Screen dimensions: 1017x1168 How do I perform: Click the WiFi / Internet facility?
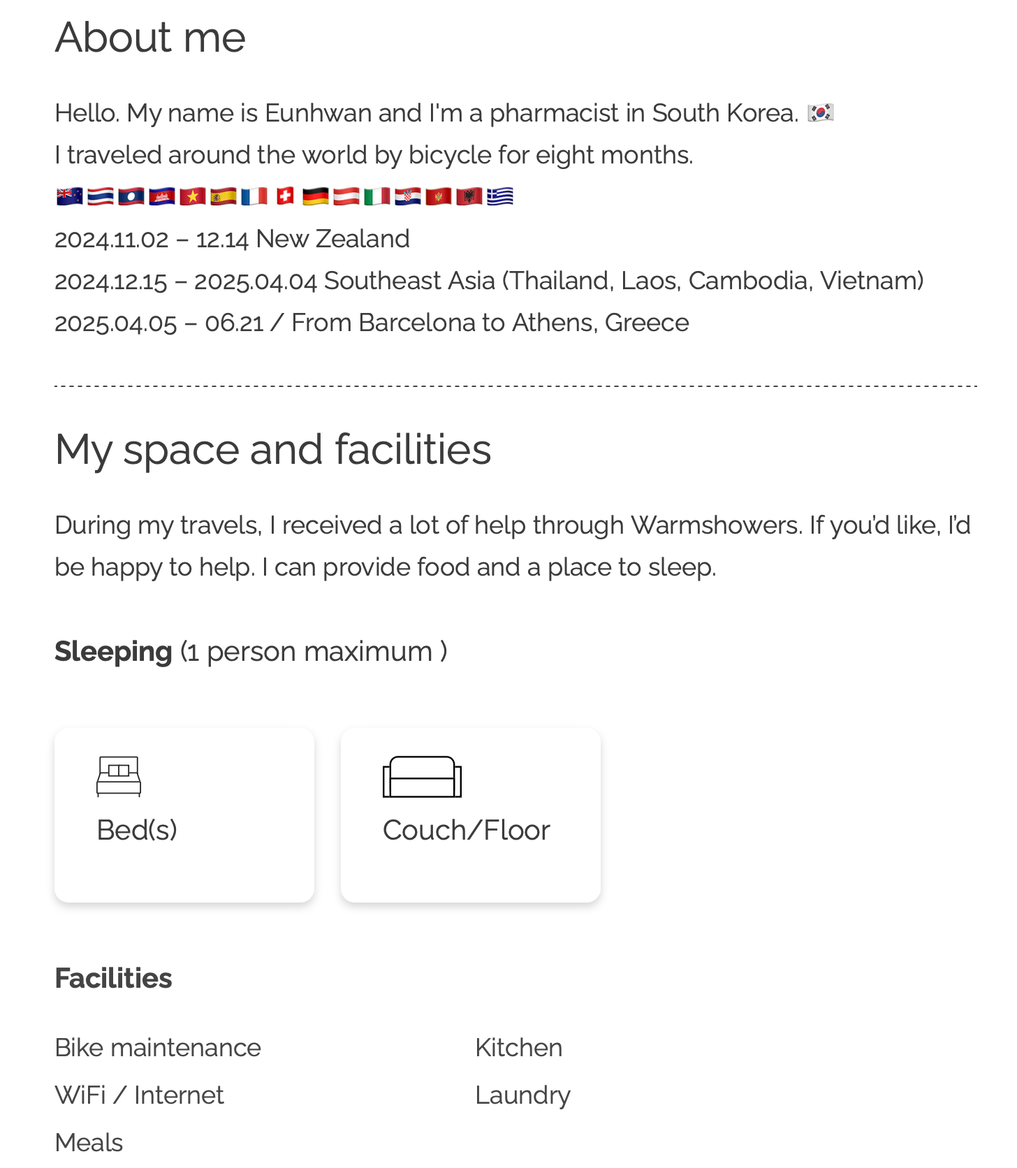click(x=140, y=1095)
